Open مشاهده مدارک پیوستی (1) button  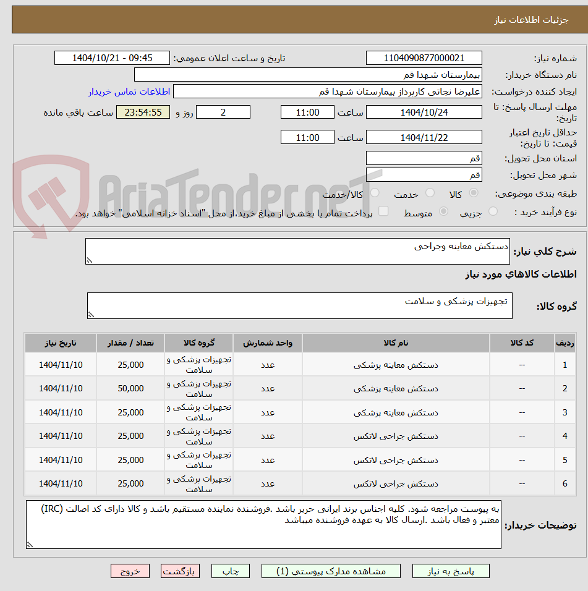pos(331,571)
